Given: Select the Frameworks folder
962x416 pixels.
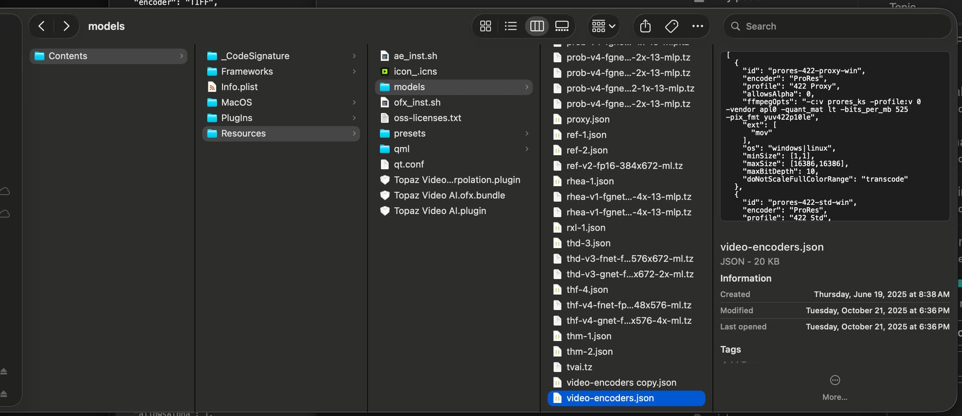Looking at the screenshot, I should [281, 72].
